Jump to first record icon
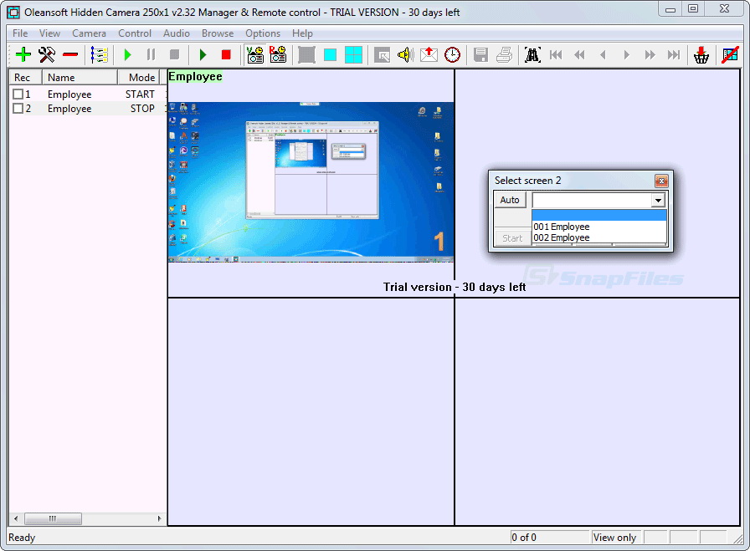750x551 pixels. 556,55
